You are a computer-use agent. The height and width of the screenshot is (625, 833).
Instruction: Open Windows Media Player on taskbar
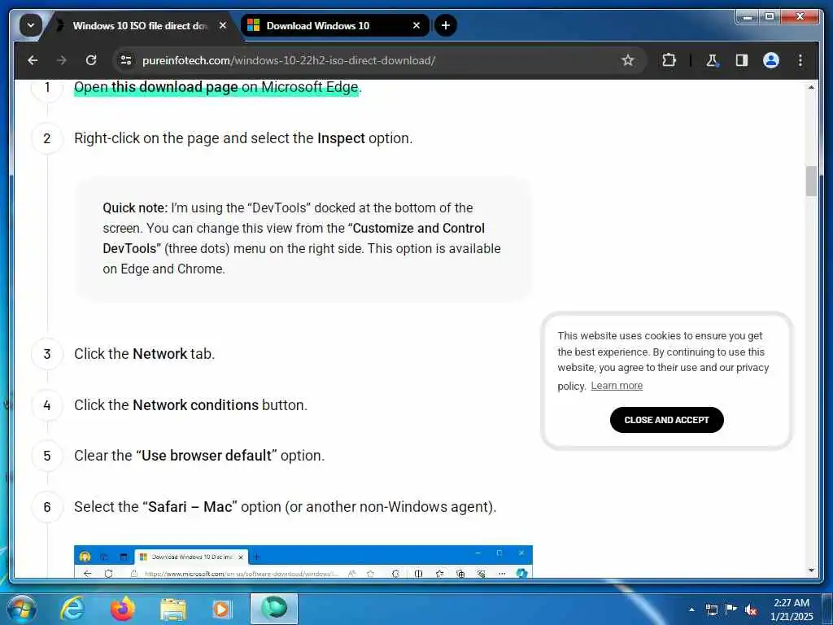point(221,609)
